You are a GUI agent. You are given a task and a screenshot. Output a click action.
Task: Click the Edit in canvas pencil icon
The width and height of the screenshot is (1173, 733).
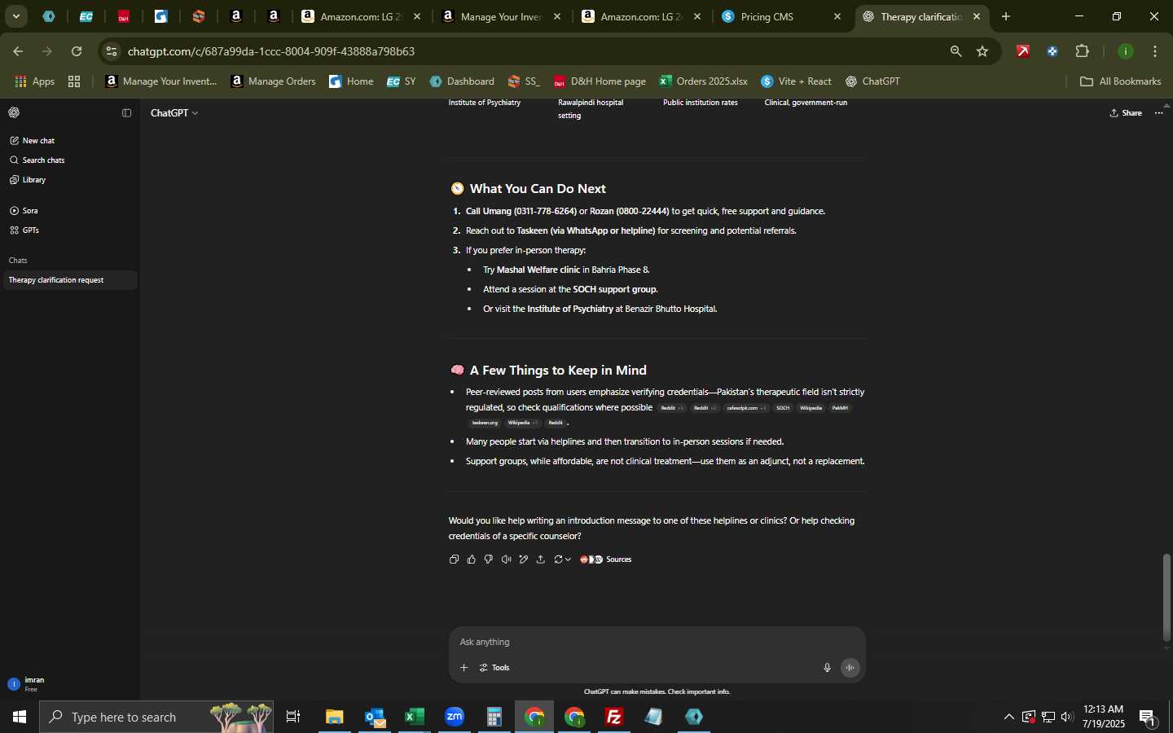point(524,560)
